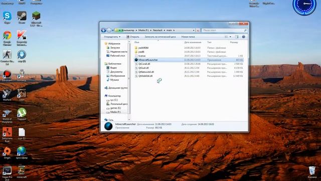Go back in Explorer navigation
Viewport: 321px width, 181px height.
[104, 30]
